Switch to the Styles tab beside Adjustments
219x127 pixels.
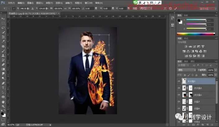(186, 39)
